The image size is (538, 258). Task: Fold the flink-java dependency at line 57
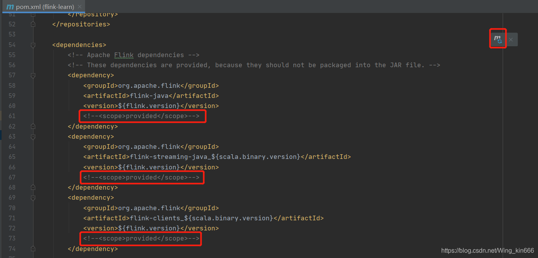(x=33, y=75)
